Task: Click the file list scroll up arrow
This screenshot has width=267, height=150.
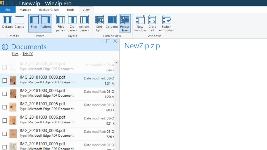Action: click(117, 63)
